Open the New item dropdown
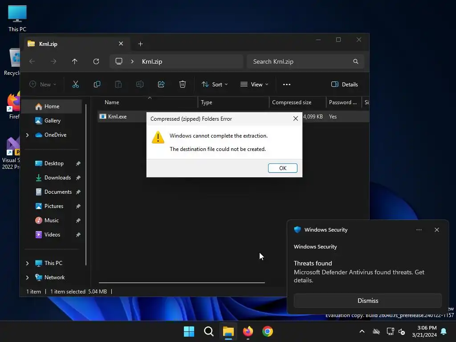 [43, 84]
